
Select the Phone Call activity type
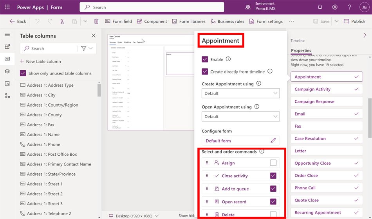coord(327,188)
